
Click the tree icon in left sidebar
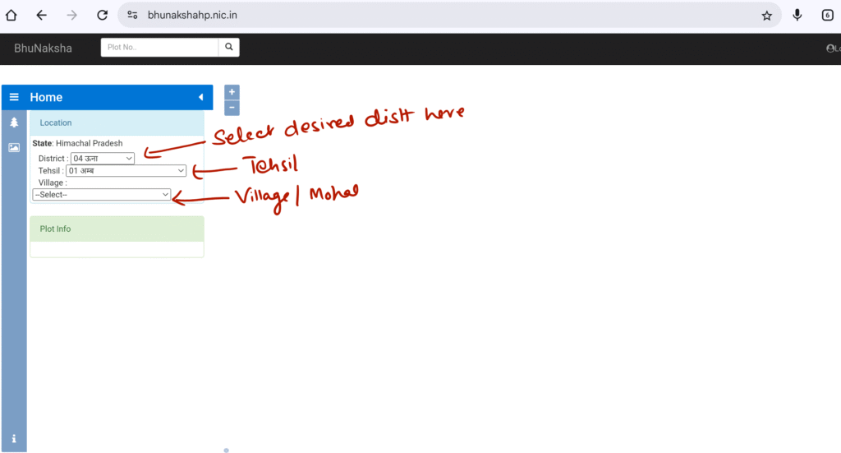click(x=14, y=122)
